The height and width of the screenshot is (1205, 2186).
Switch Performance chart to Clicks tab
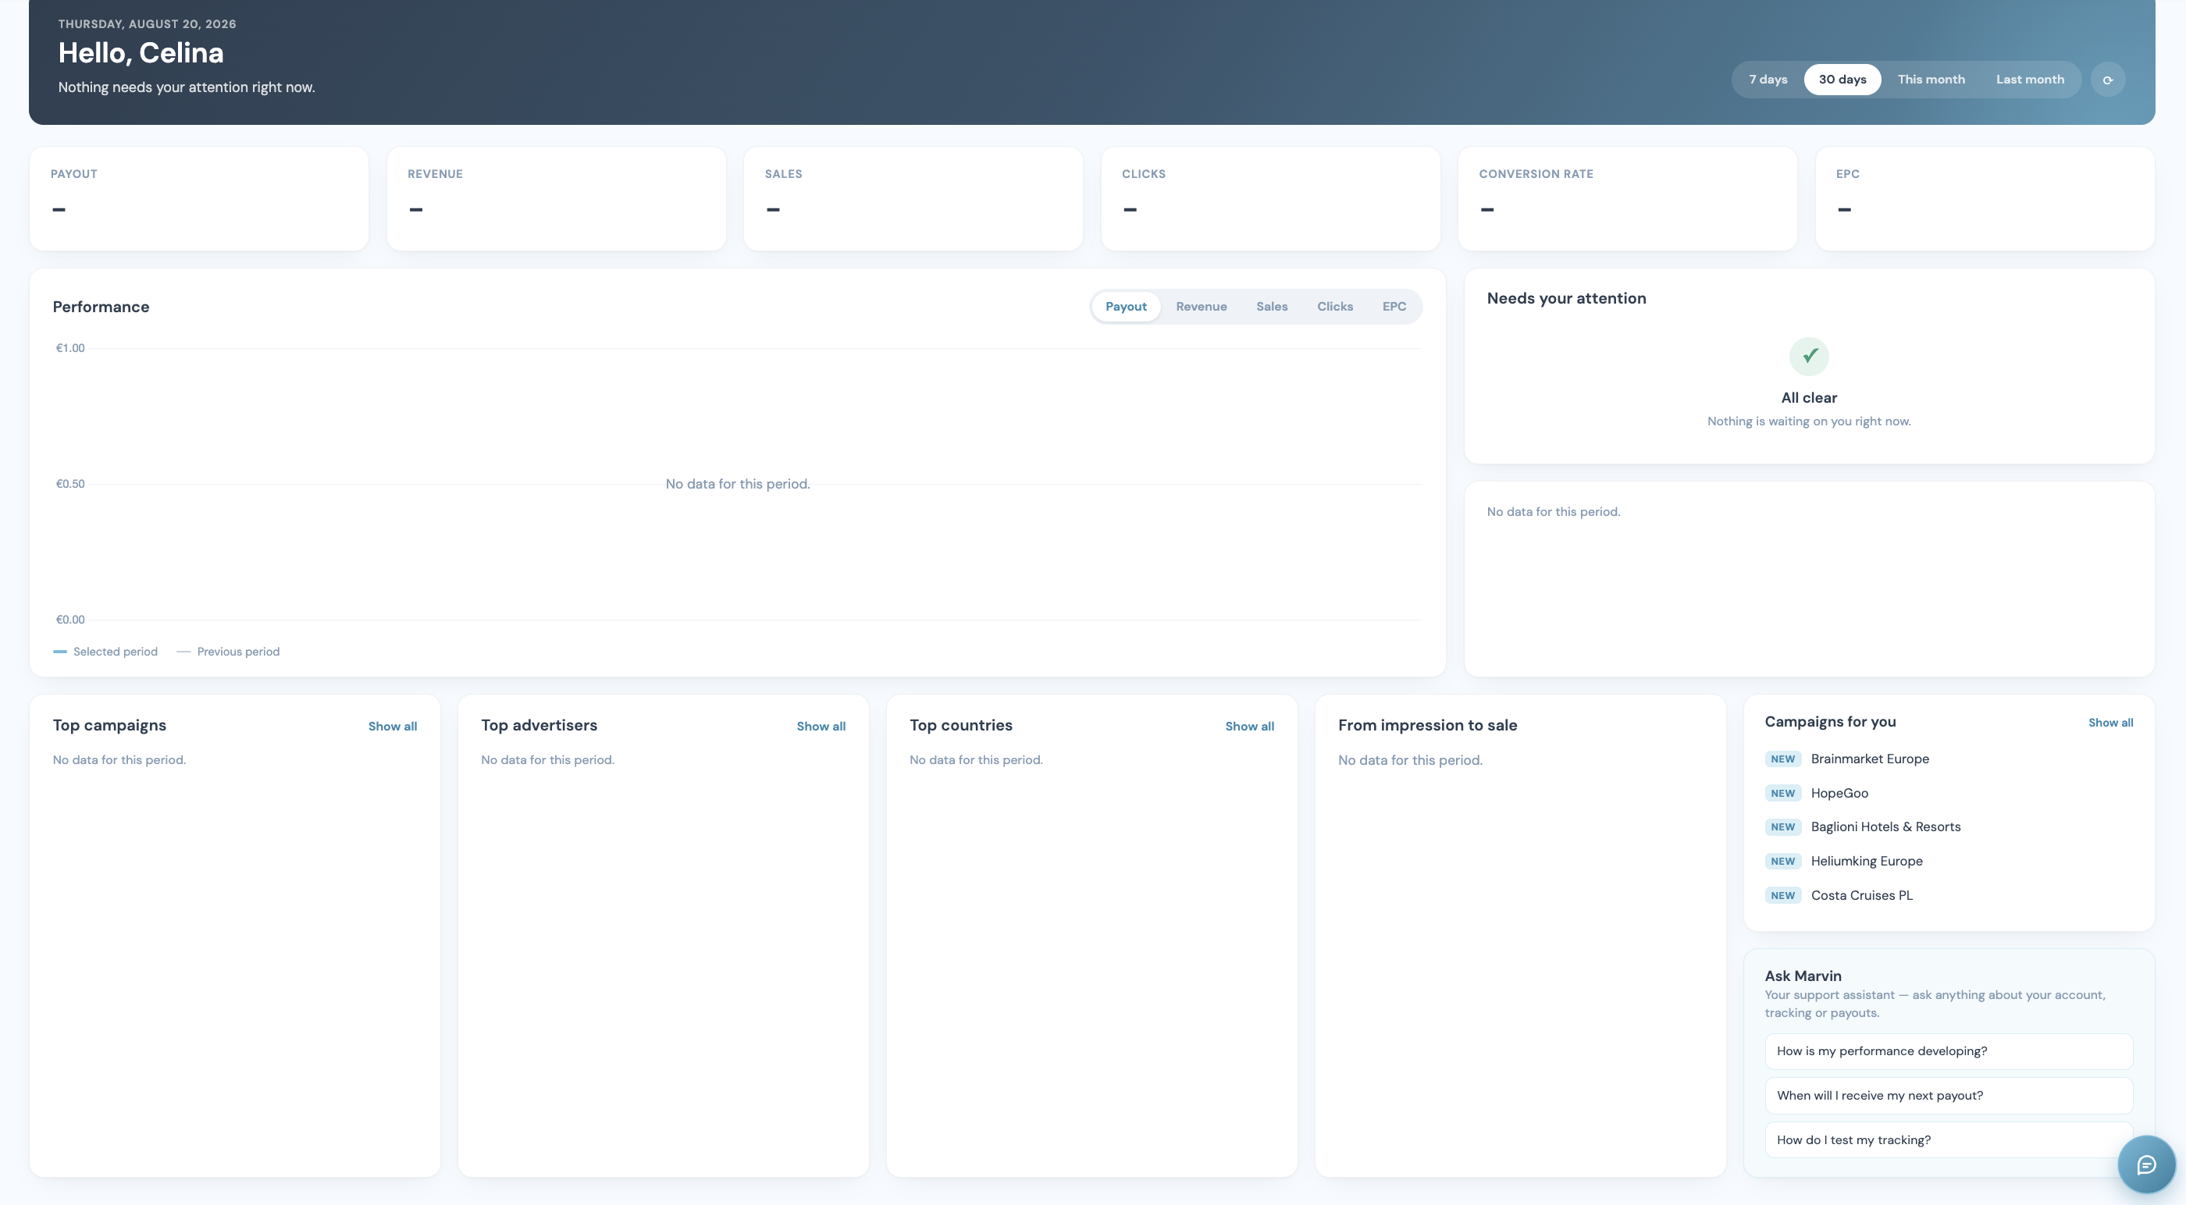(x=1335, y=307)
